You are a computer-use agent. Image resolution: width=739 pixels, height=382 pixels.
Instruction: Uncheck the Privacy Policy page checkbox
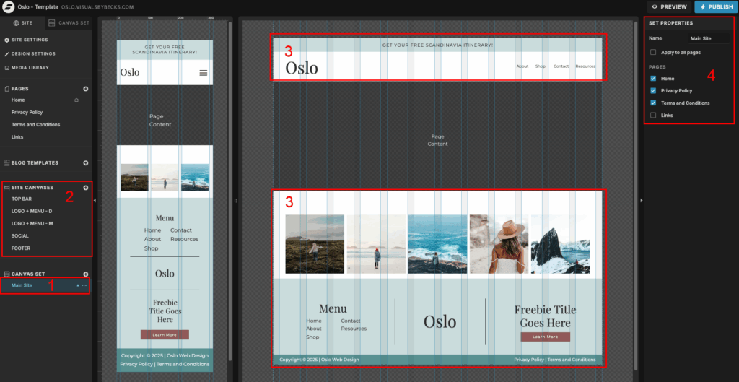pyautogui.click(x=653, y=91)
